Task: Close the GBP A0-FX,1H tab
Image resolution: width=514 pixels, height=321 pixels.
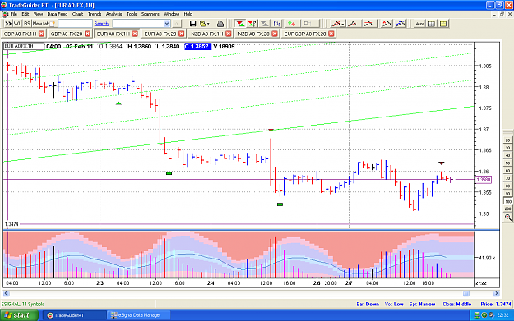Action: [41, 34]
